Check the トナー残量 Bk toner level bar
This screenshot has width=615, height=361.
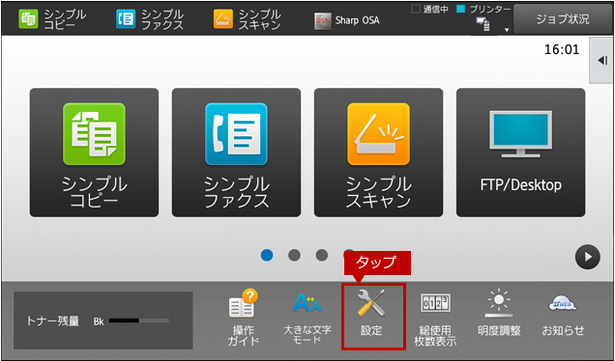tap(139, 320)
